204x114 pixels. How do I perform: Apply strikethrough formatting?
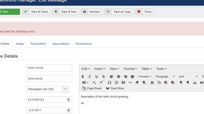(x=103, y=77)
